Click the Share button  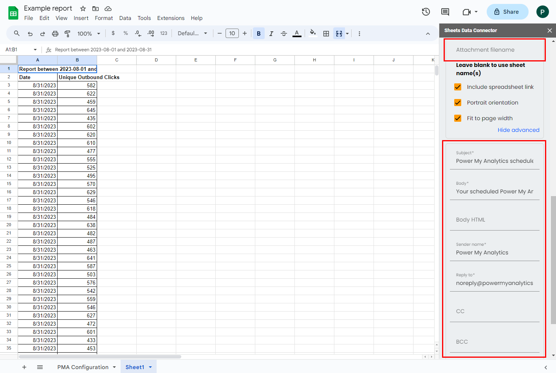tap(507, 12)
